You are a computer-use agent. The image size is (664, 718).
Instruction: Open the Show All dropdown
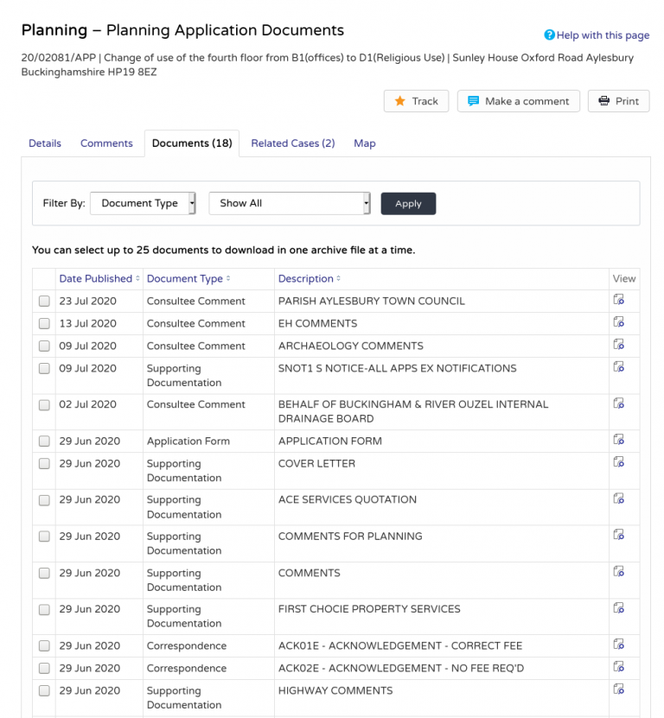(x=289, y=203)
